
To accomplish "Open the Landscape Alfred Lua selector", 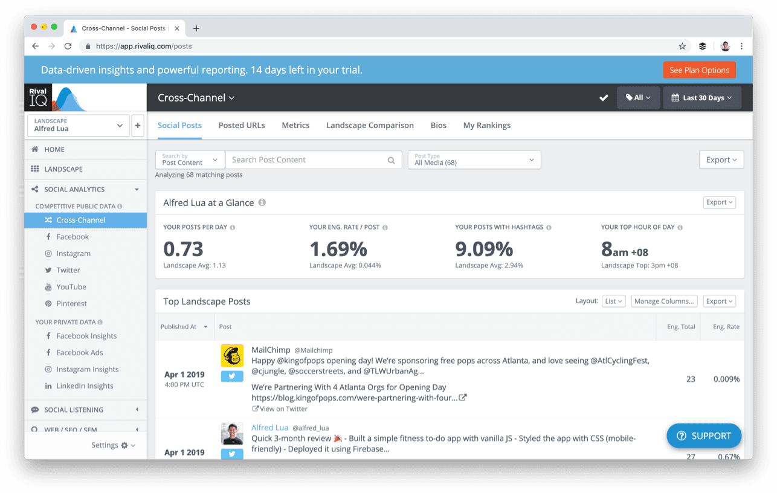I will click(x=79, y=126).
